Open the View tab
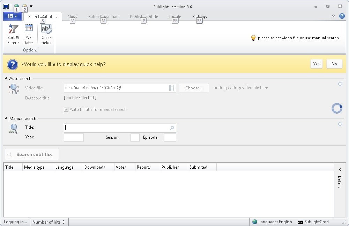Viewport: 349px width, 226px height. 73,17
